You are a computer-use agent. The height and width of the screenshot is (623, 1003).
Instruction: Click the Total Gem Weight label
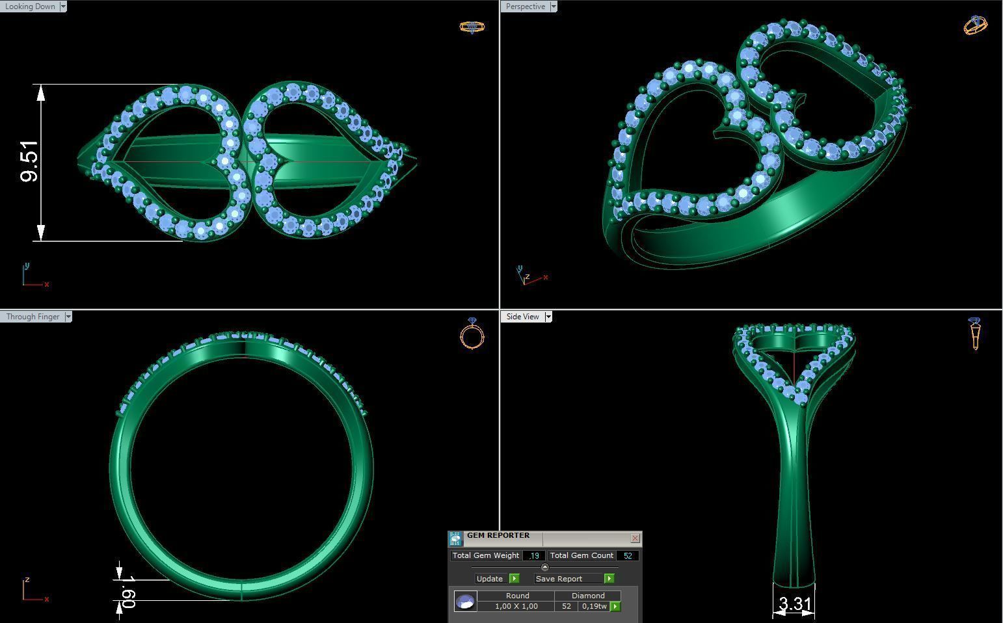[486, 555]
